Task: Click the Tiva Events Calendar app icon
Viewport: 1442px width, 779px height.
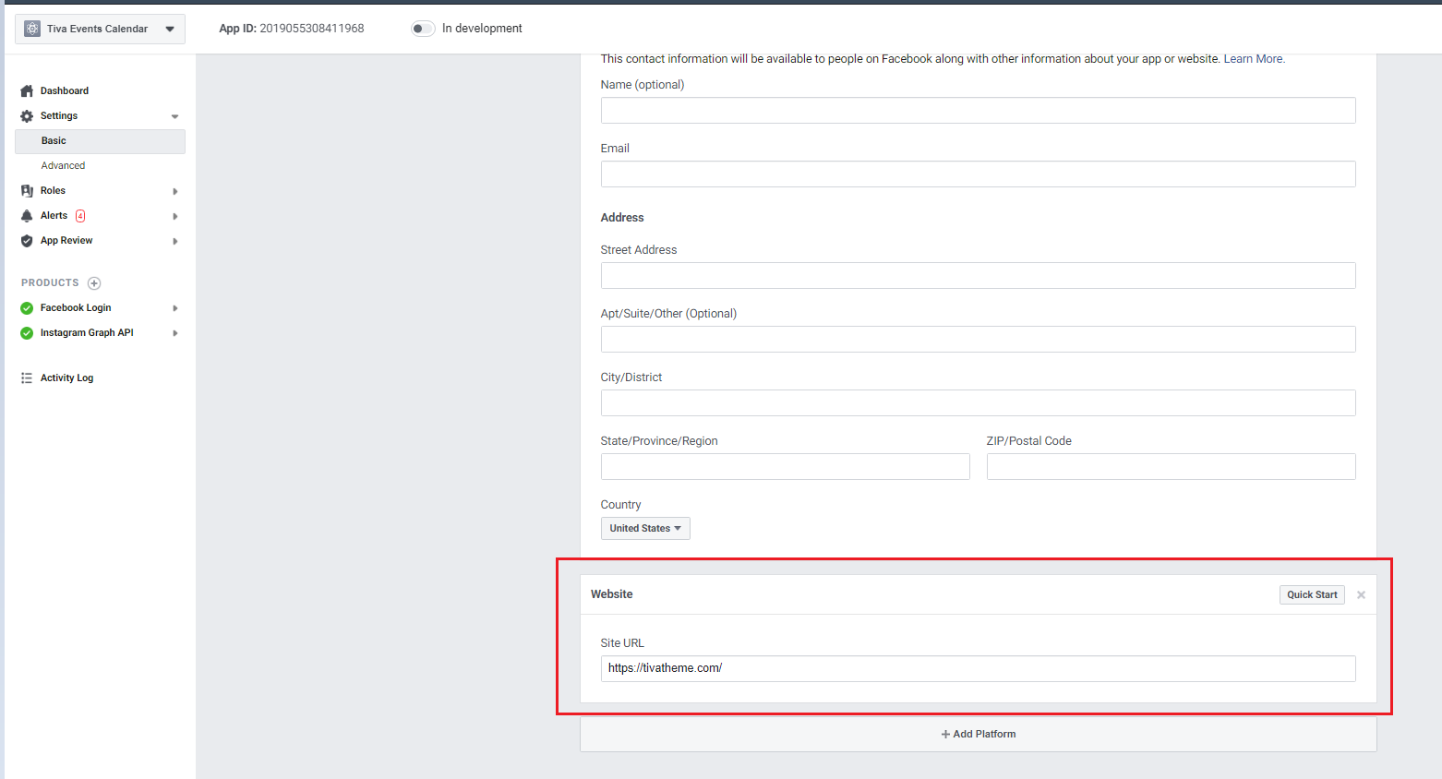Action: (32, 29)
